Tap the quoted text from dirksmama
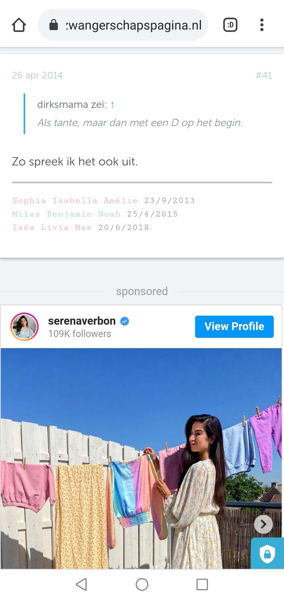 click(x=140, y=123)
